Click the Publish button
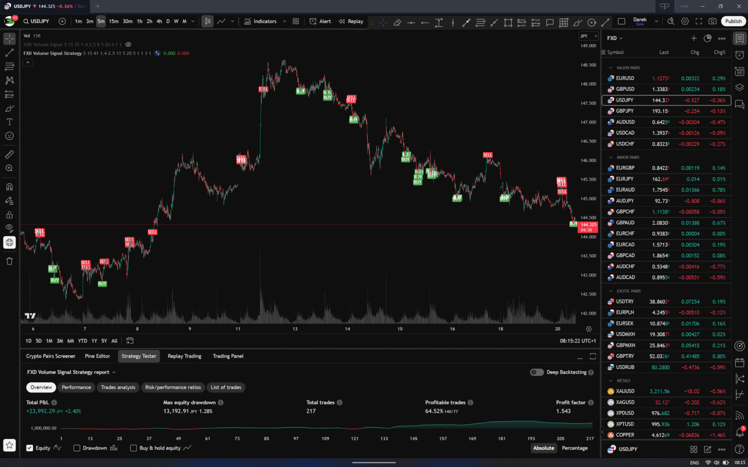748x467 pixels. (x=733, y=21)
